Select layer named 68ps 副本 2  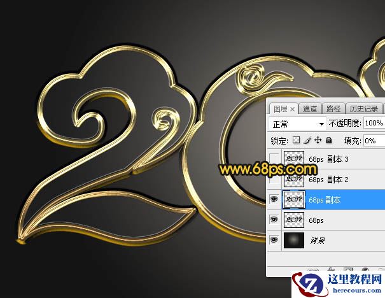point(328,180)
